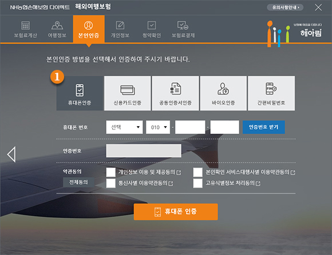This screenshot has height=255, width=332.
Task: Switch to the 개인정보 tab
Action: pos(120,29)
